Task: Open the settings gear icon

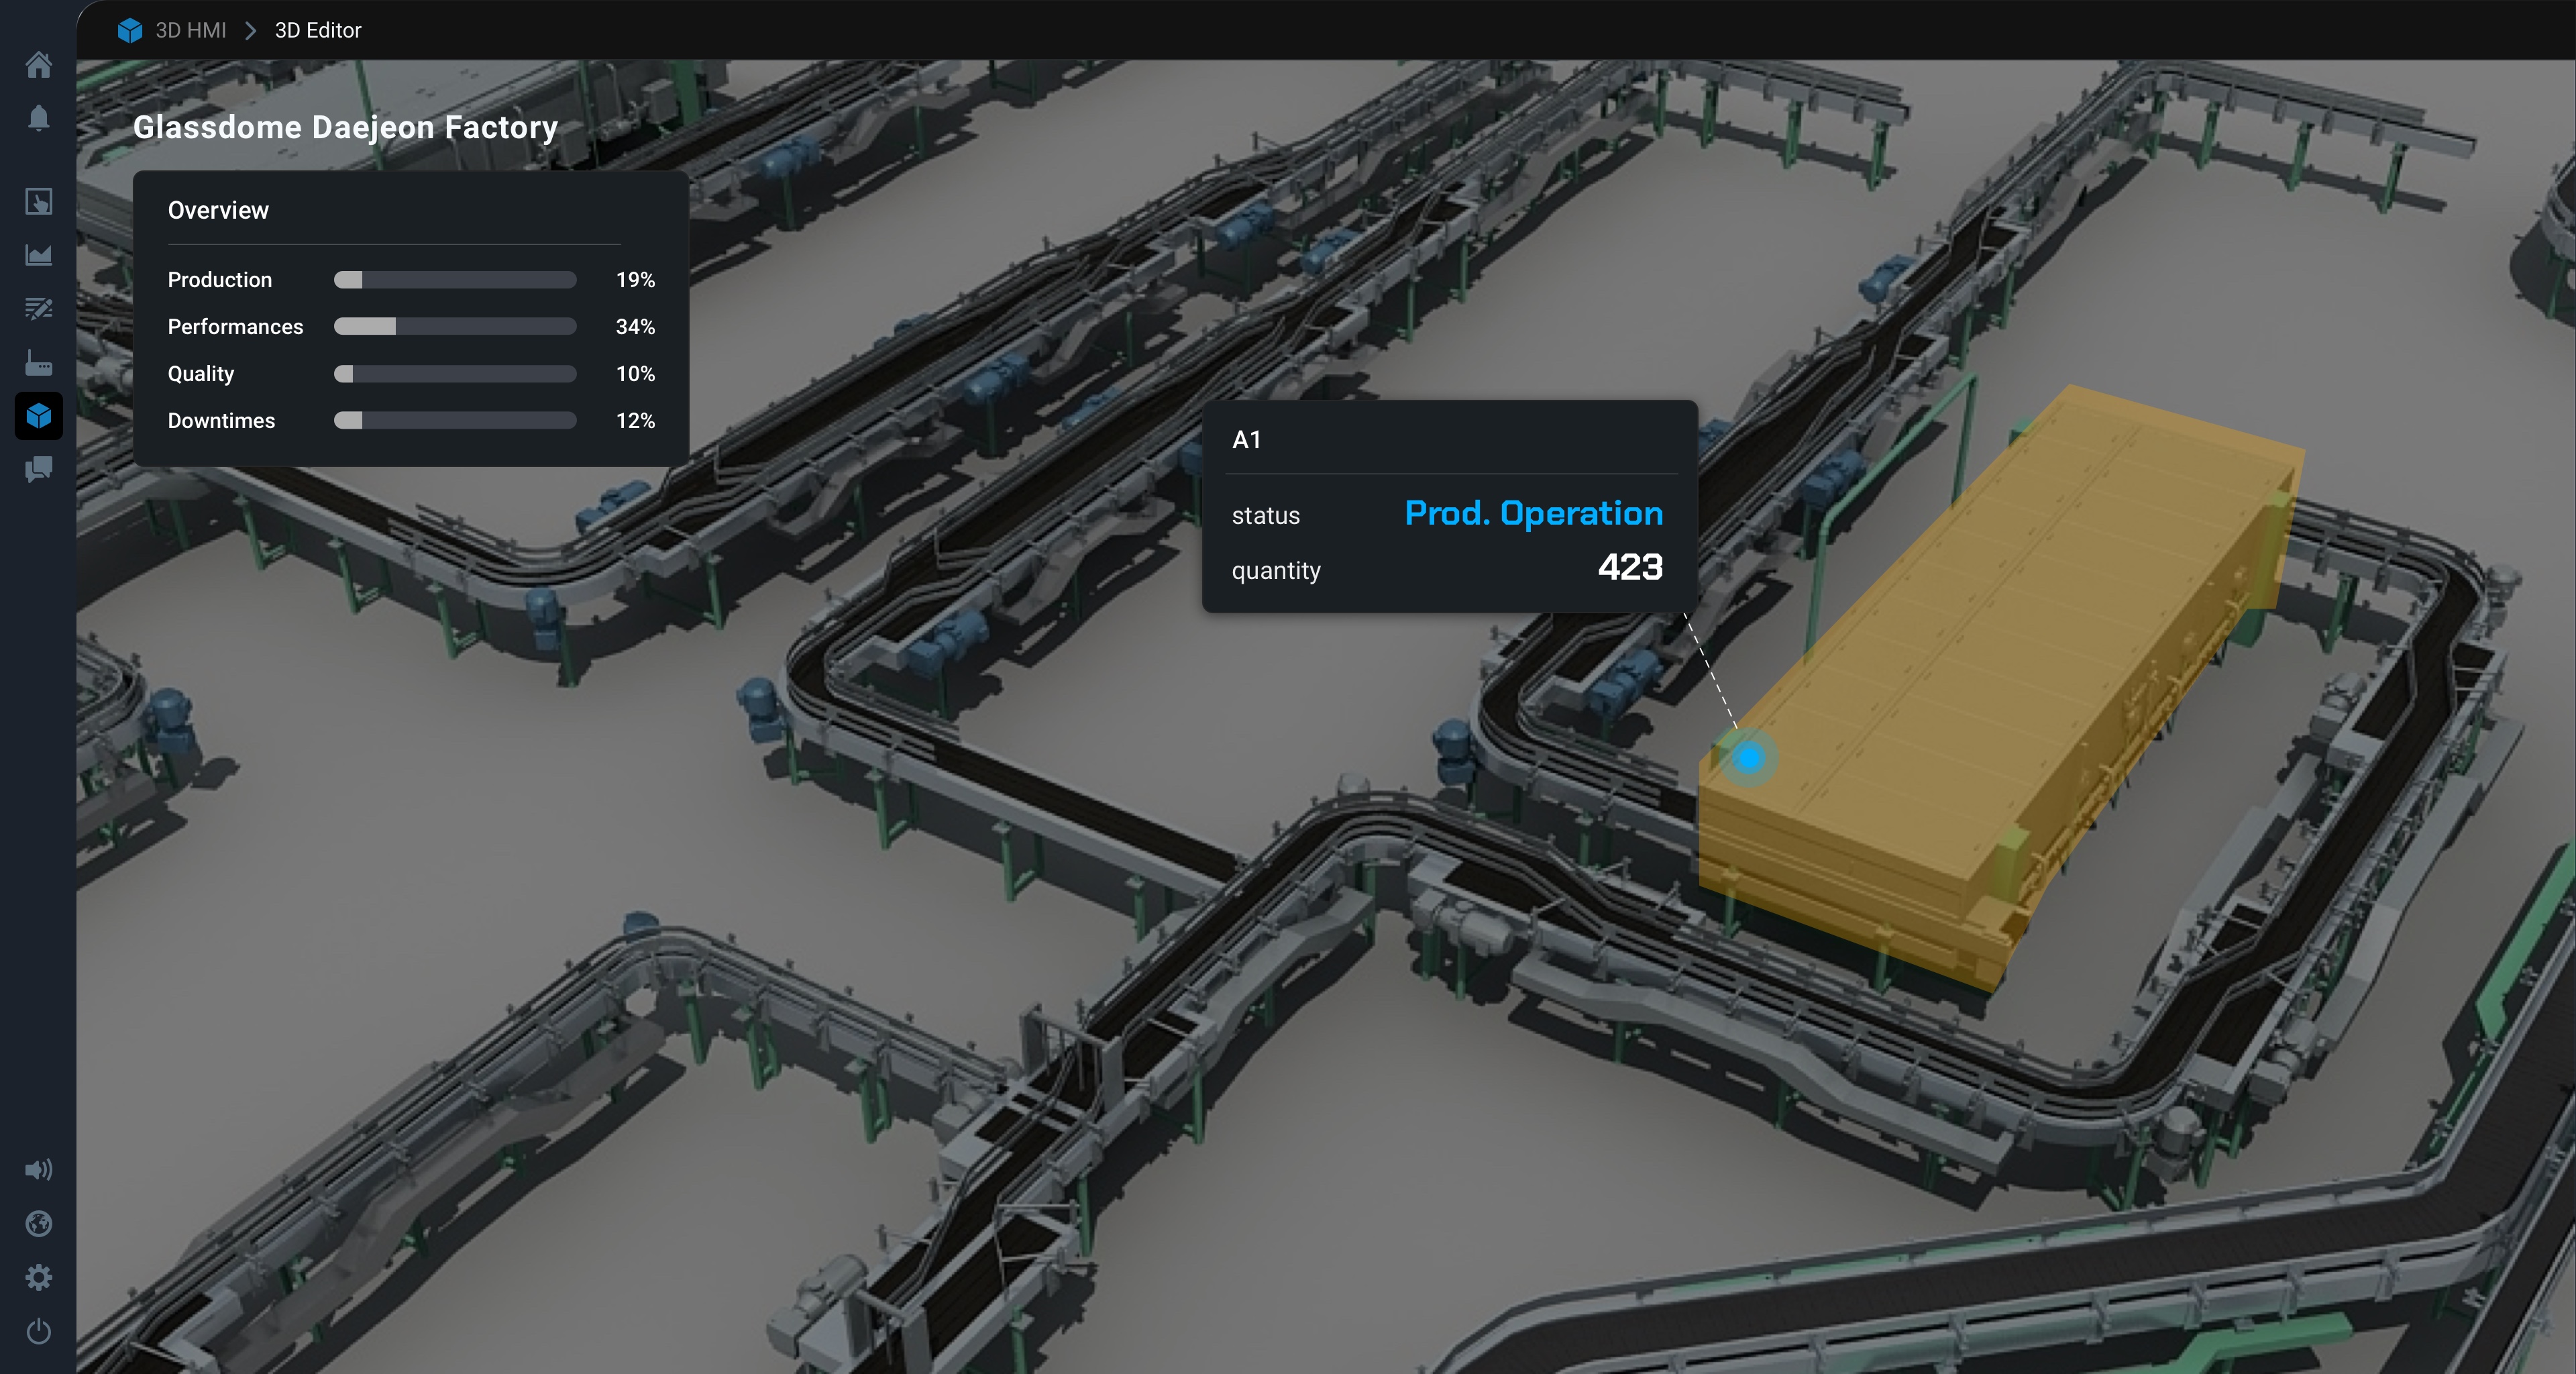Action: 38,1277
